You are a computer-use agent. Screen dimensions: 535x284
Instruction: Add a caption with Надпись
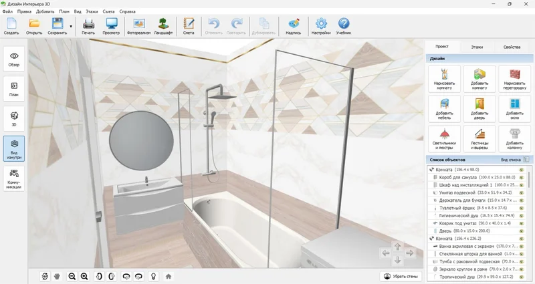(294, 27)
